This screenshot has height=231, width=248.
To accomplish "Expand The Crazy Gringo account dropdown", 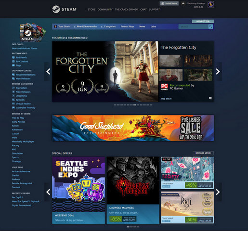I will point(196,3).
